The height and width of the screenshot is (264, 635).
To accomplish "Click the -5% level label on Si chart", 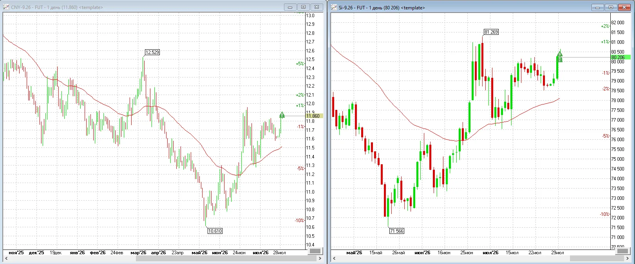I will click(x=606, y=136).
